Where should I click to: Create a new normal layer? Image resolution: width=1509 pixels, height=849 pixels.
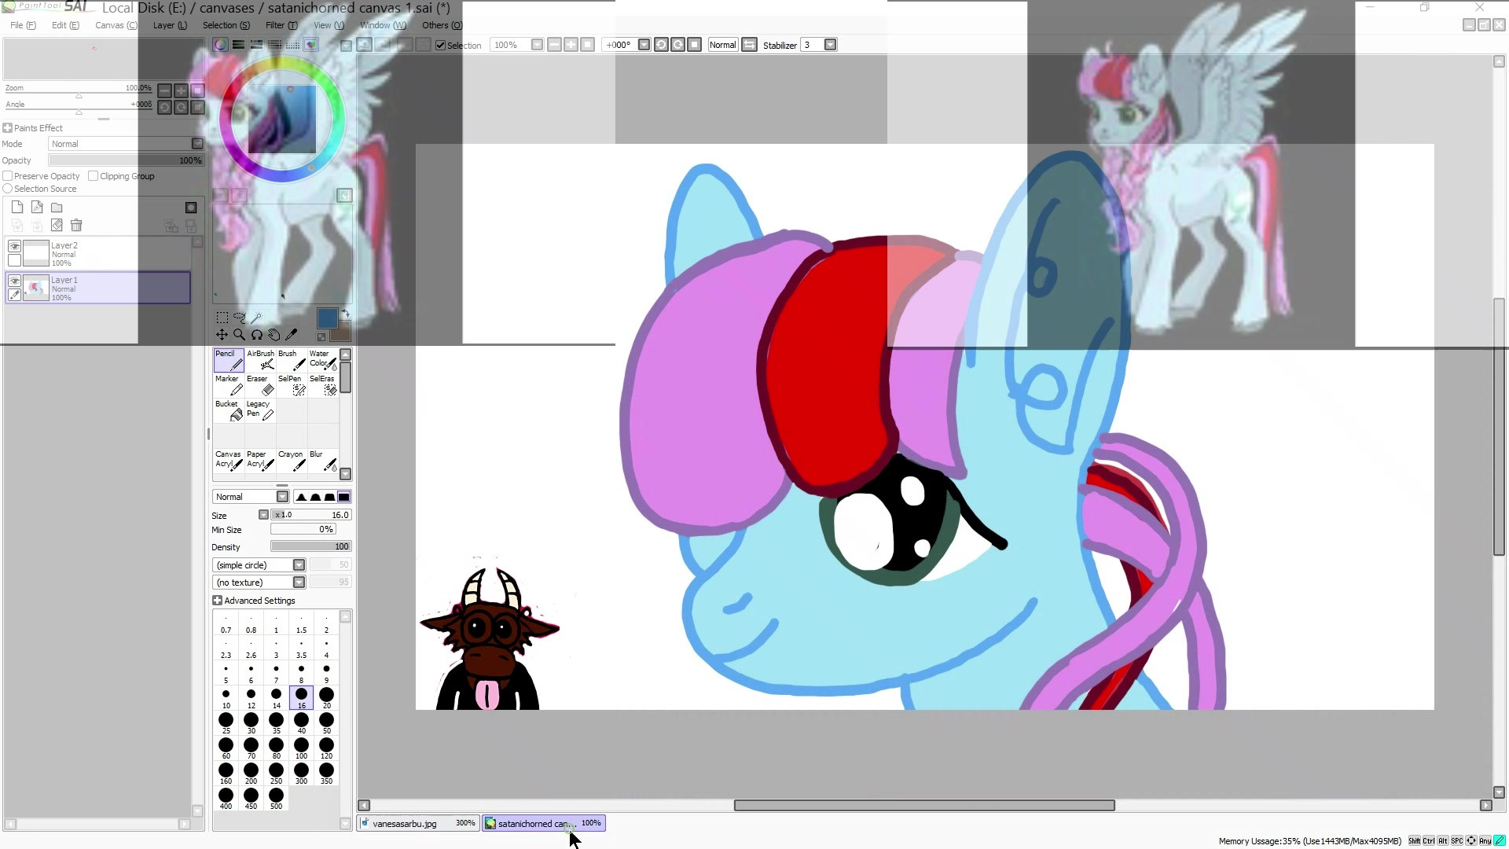[x=17, y=208]
